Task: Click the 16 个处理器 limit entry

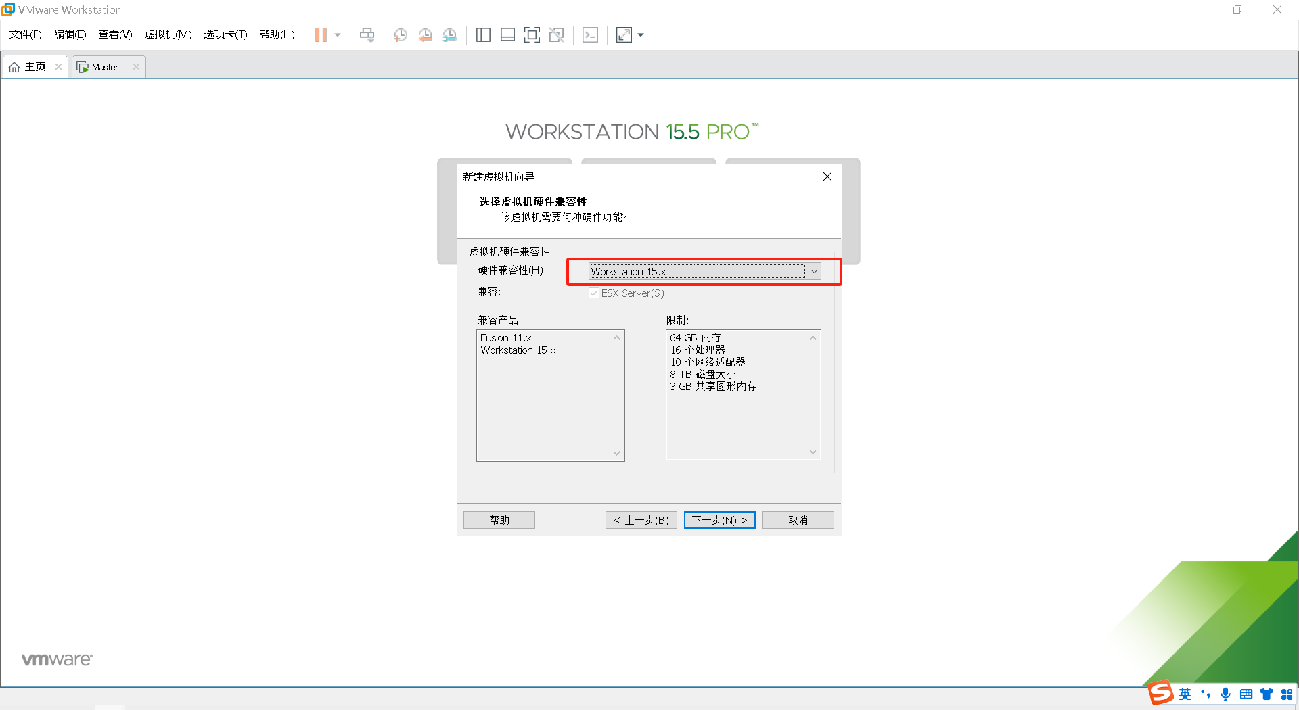Action: [698, 350]
